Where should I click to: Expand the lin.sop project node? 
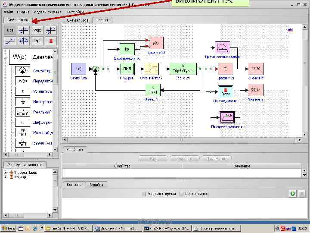(5, 177)
